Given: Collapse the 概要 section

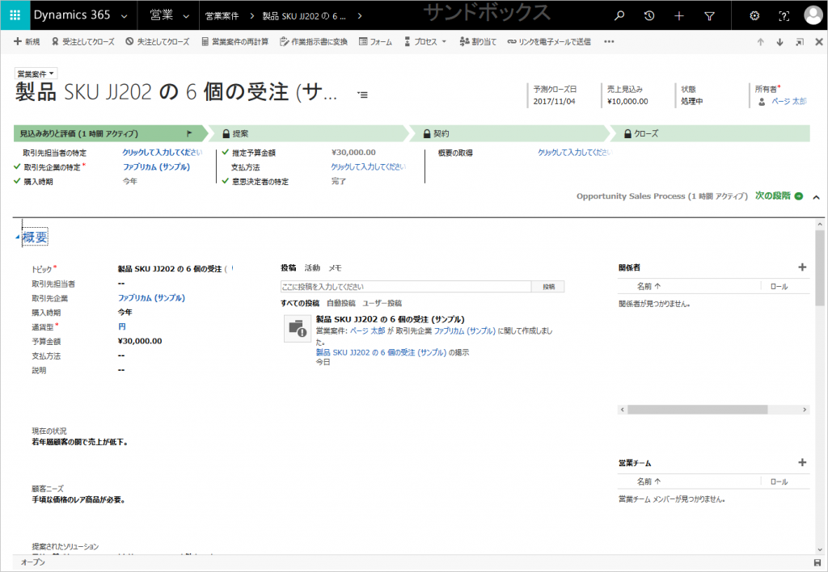Looking at the screenshot, I should coord(19,238).
